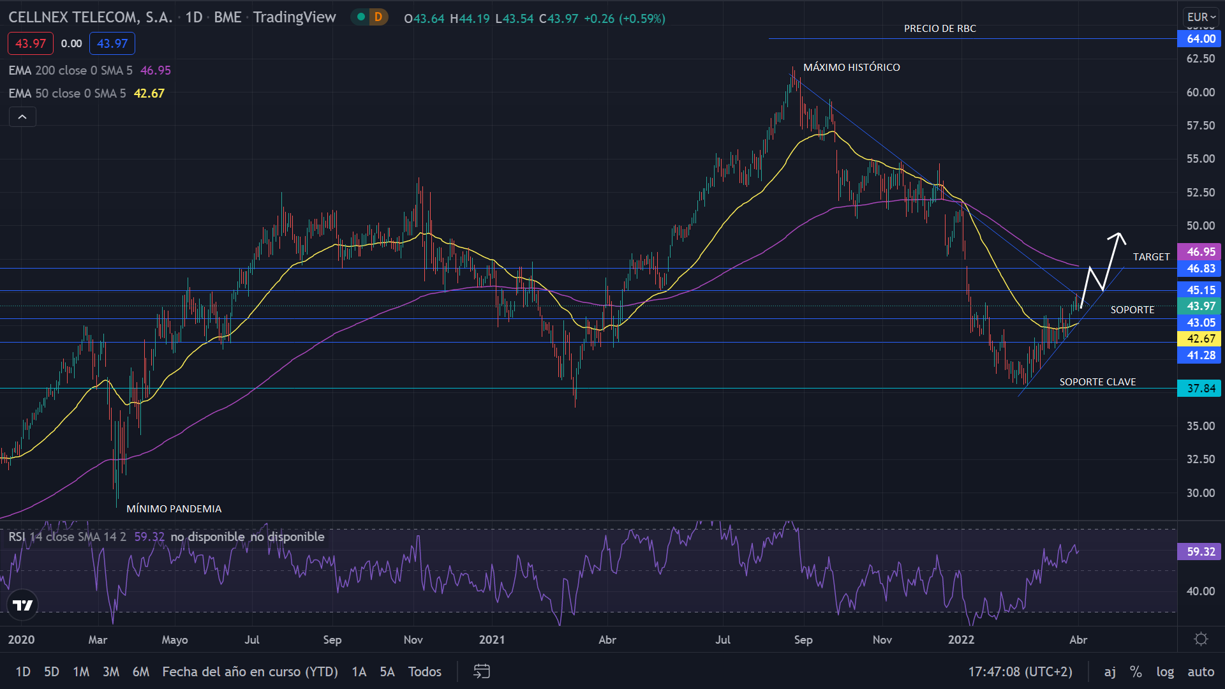Click the orange D data indicator badge
The height and width of the screenshot is (689, 1225).
click(378, 17)
